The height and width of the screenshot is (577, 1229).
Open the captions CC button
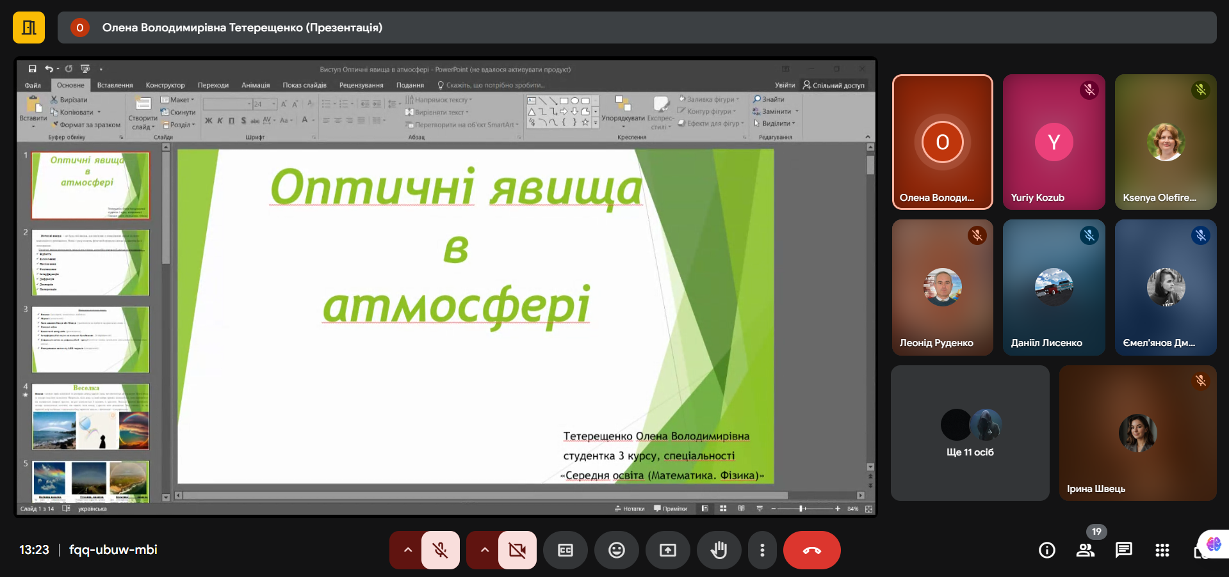click(566, 550)
